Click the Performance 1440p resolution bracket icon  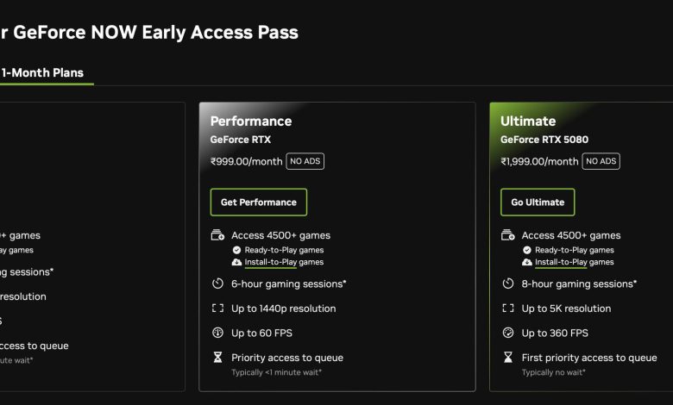[x=217, y=308]
